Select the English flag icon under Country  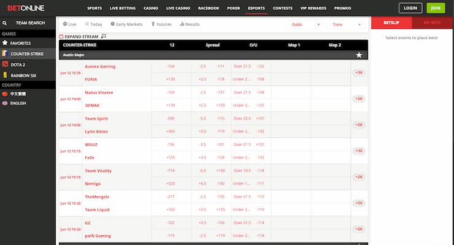[x=5, y=103]
